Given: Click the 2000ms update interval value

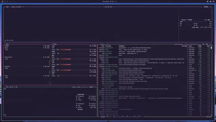Looking at the screenshot, I should pos(206,7).
